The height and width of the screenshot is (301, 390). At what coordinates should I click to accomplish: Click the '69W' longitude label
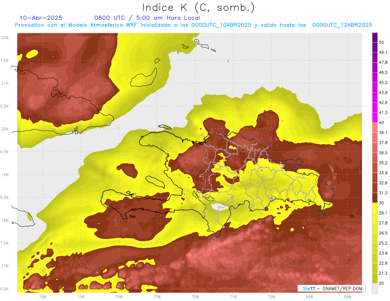309,297
